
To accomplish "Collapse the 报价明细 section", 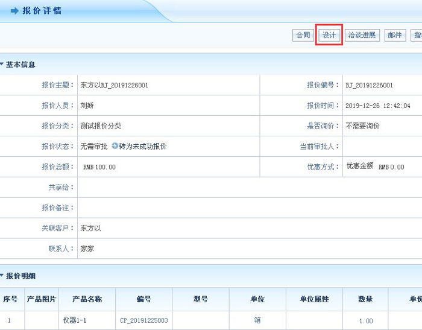I will tap(2, 276).
